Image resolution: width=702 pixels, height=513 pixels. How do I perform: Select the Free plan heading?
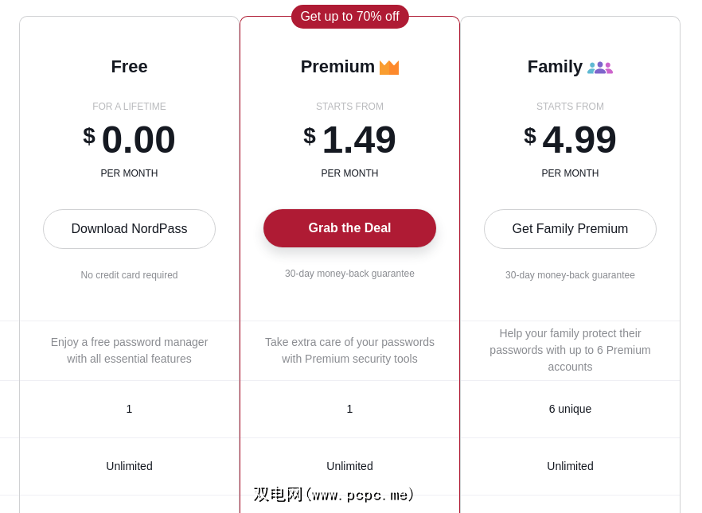[x=129, y=67]
